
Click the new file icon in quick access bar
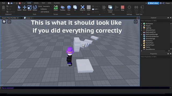point(9,3)
